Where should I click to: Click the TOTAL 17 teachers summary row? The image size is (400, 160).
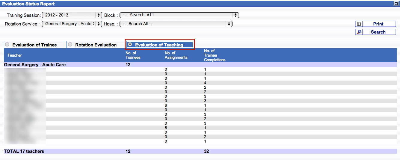[x=24, y=151]
